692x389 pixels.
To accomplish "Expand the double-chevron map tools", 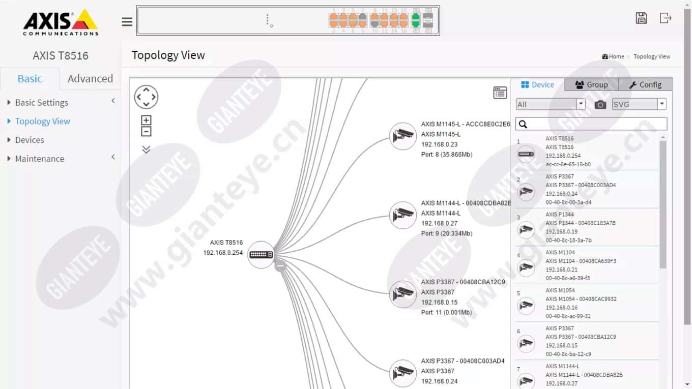I will pos(146,149).
